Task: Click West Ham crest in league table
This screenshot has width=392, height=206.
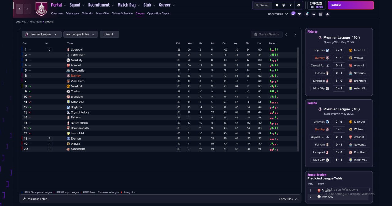Action: pyautogui.click(x=68, y=81)
